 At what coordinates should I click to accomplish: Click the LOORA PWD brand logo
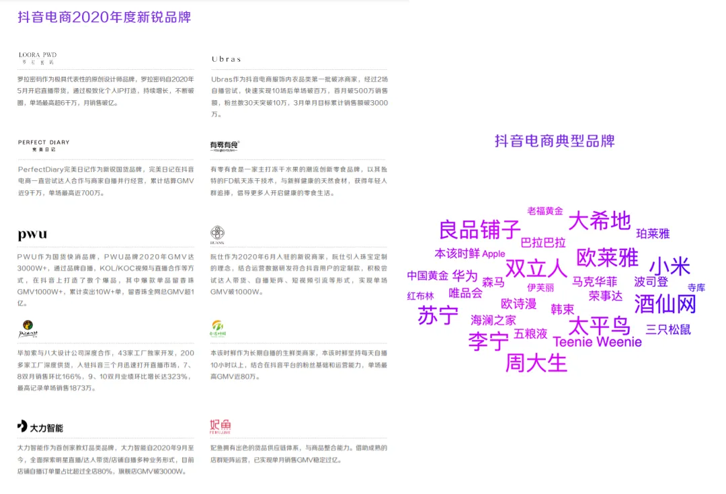point(38,58)
